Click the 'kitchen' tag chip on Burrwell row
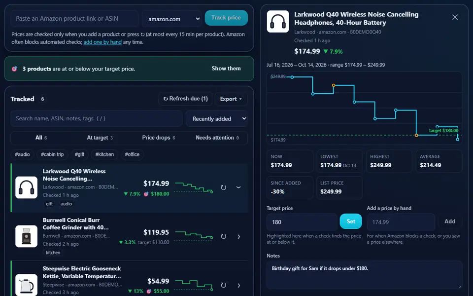 coord(53,253)
